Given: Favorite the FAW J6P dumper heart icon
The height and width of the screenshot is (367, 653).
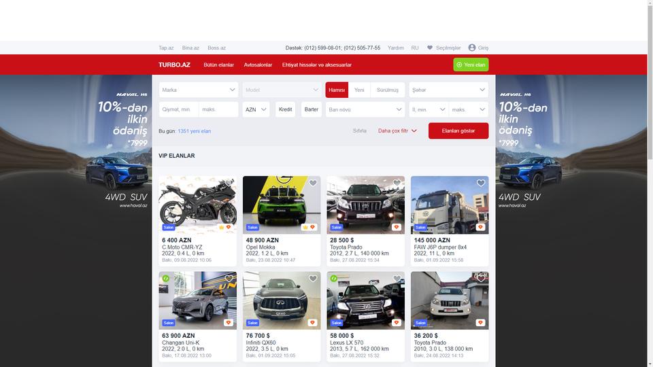Looking at the screenshot, I should [481, 183].
